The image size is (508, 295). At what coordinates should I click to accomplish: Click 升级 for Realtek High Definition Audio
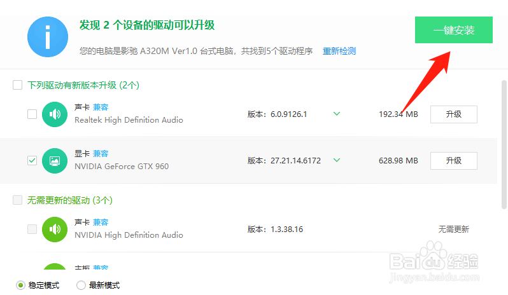click(453, 114)
